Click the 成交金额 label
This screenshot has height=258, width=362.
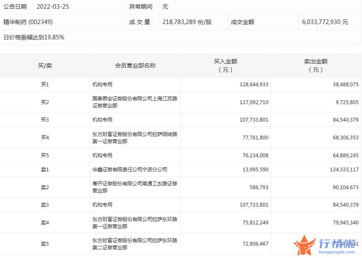point(242,22)
